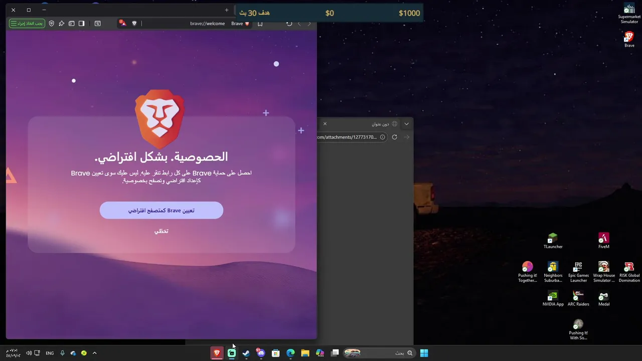Open Microsoft Store from the taskbar
Screen dimensions: 642x361
tap(275, 353)
